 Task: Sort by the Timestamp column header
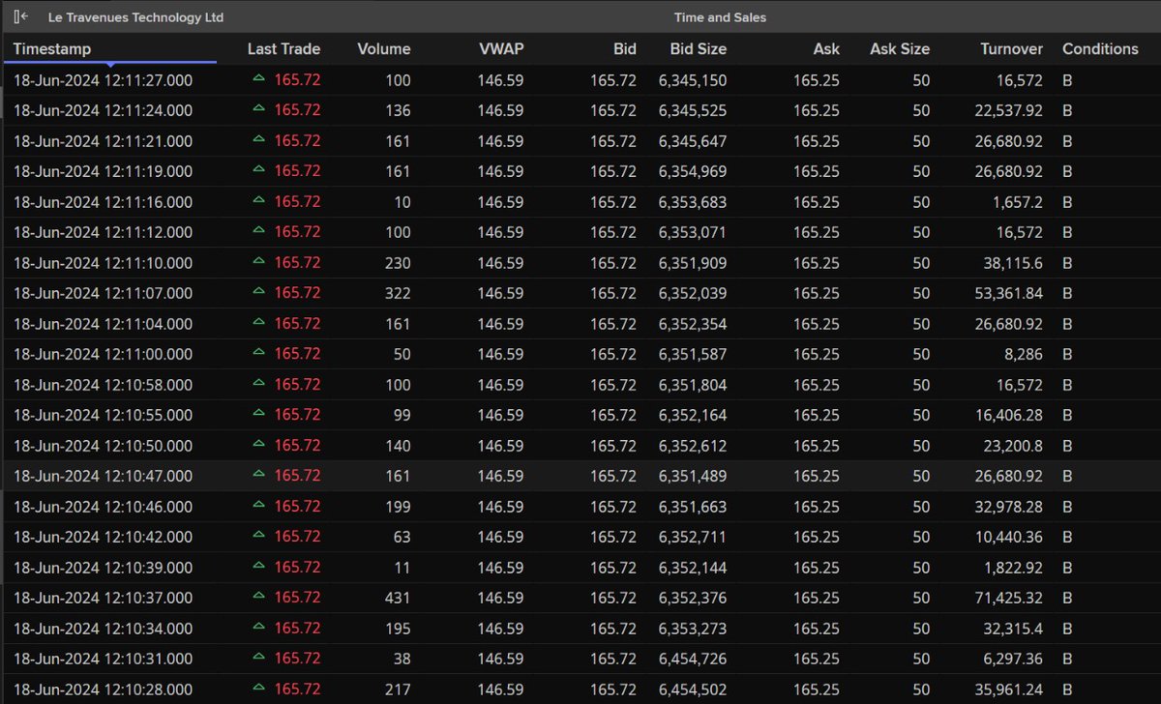(x=52, y=49)
